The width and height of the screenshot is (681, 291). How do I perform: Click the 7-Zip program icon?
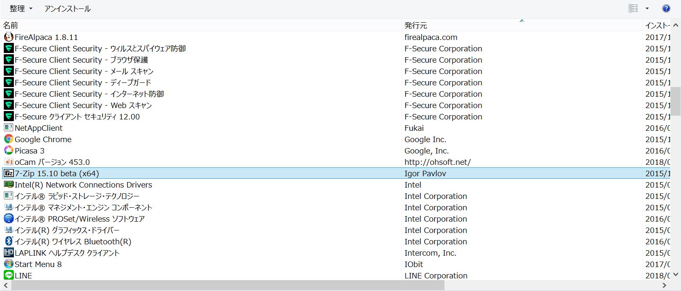(x=8, y=173)
